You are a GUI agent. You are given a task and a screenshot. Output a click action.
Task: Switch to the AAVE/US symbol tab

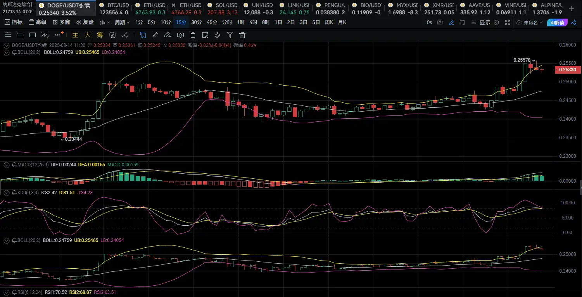[475, 9]
